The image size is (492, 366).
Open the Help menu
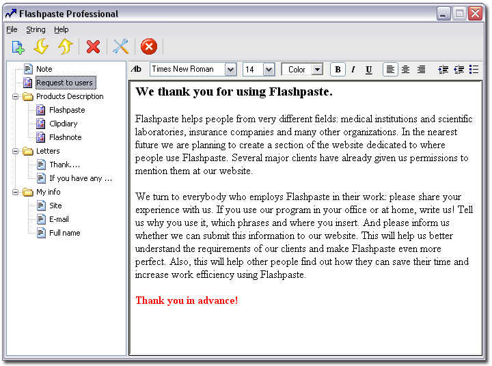click(61, 29)
